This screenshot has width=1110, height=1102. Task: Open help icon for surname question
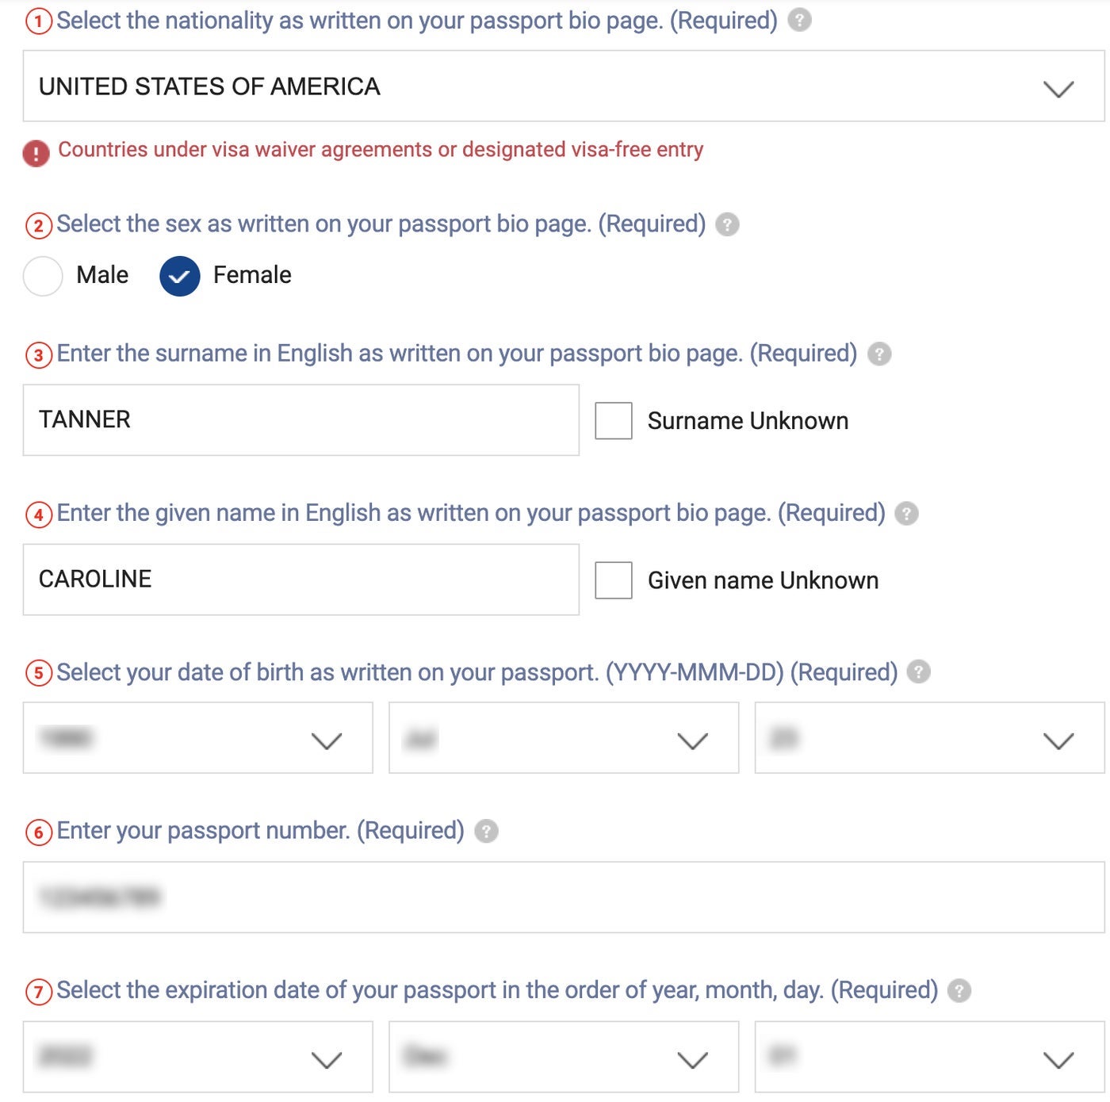878,354
